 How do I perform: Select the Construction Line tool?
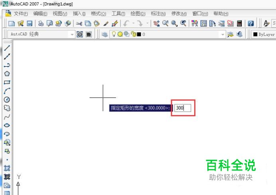click(7, 56)
